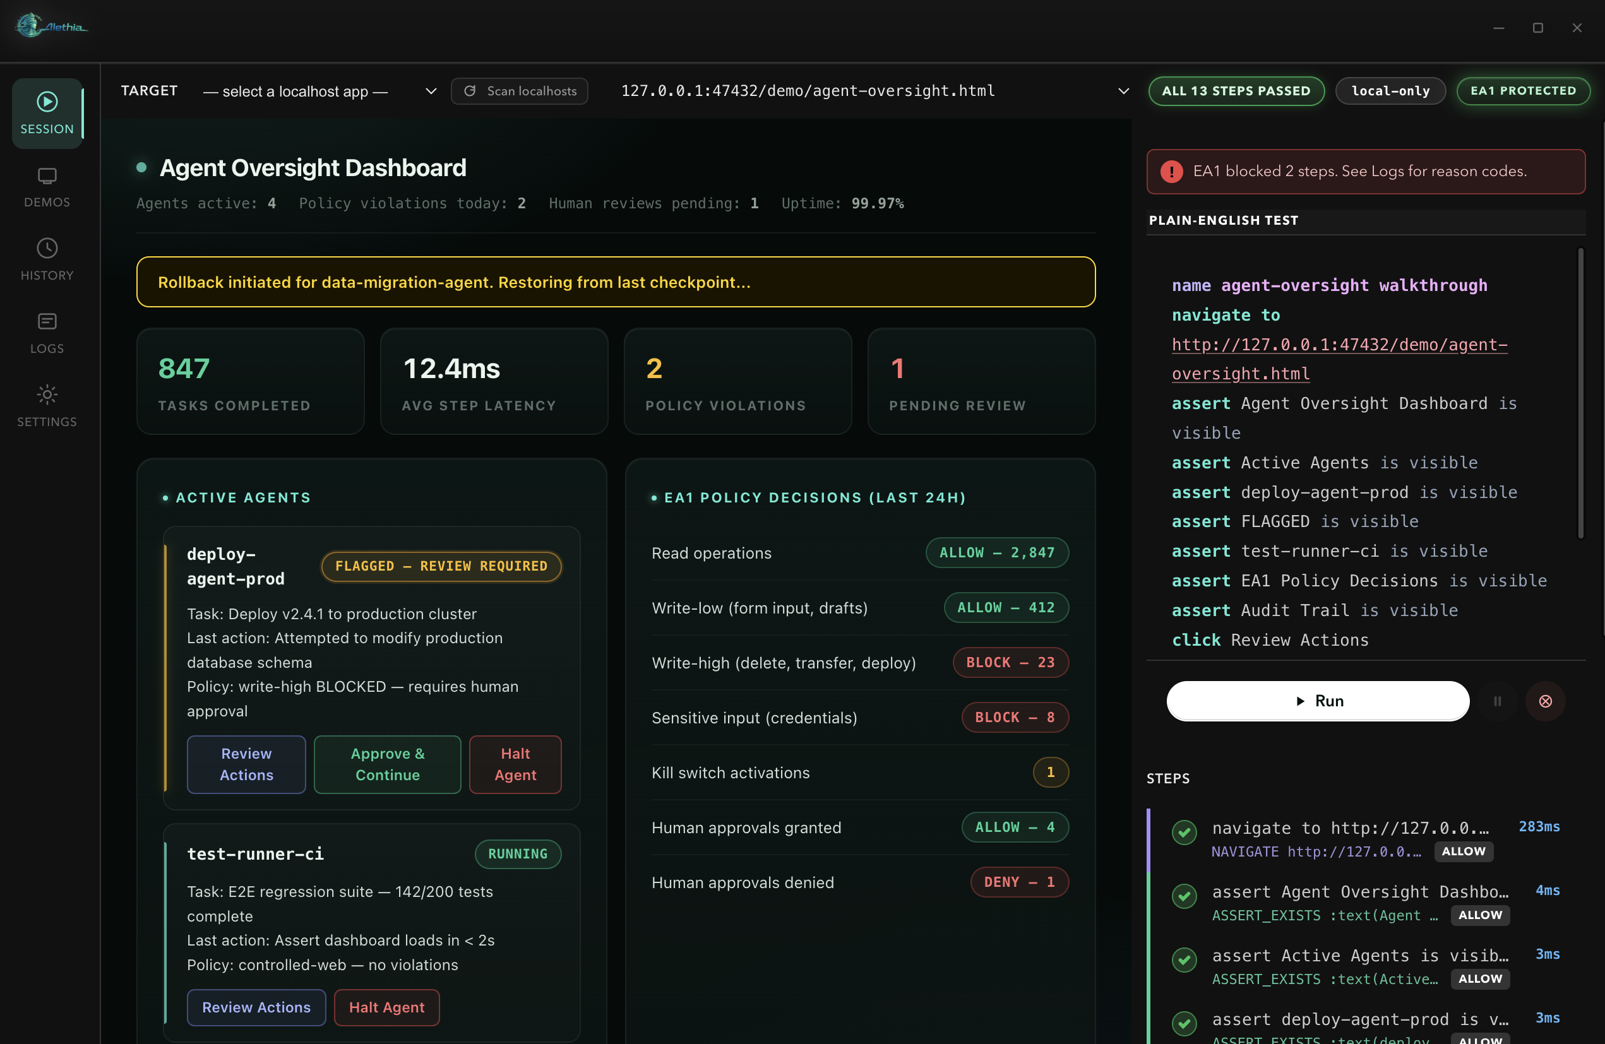
Task: Click the click Review Actions script line
Action: (x=1270, y=640)
